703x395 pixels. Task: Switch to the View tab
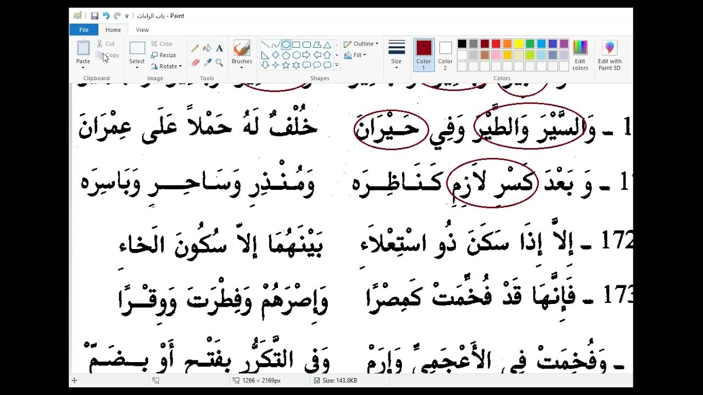point(142,30)
